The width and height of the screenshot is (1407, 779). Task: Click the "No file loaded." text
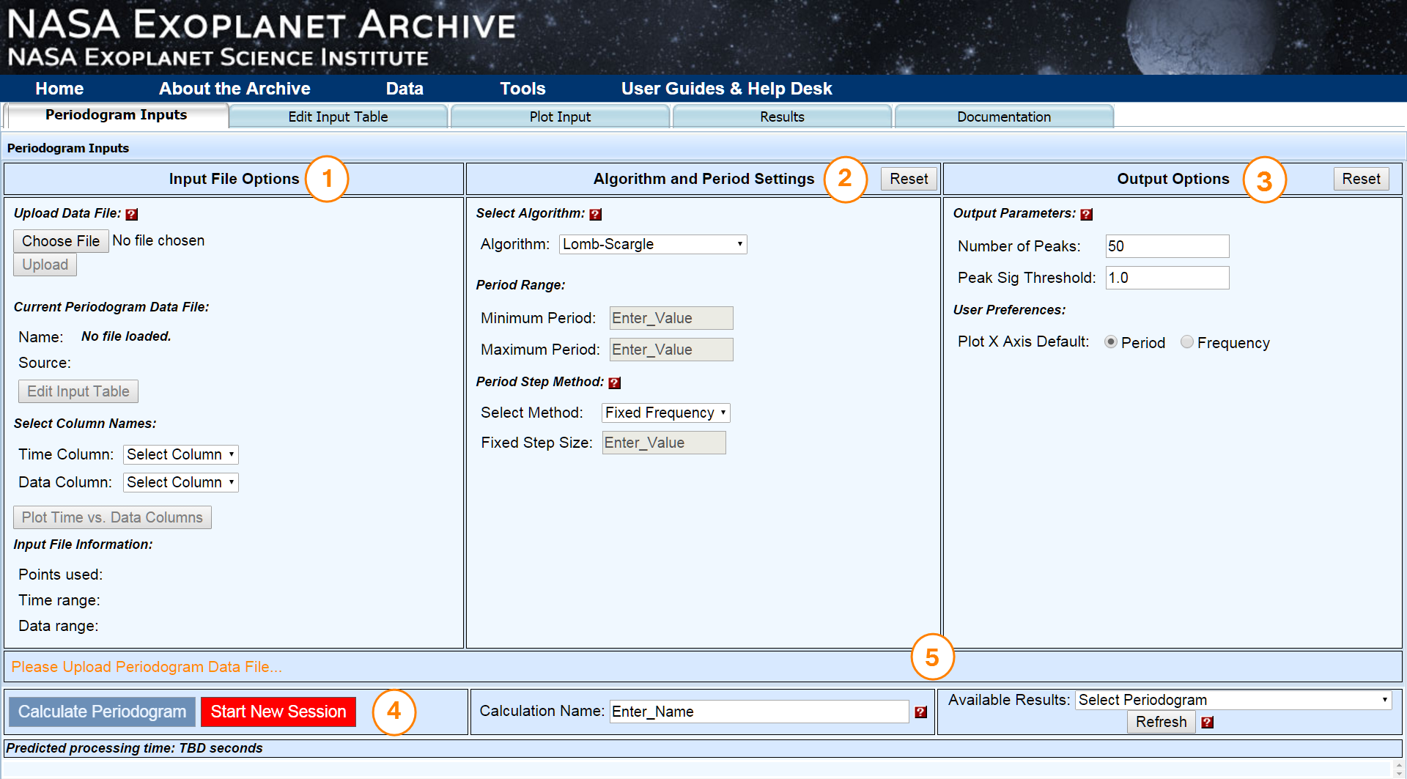126,336
